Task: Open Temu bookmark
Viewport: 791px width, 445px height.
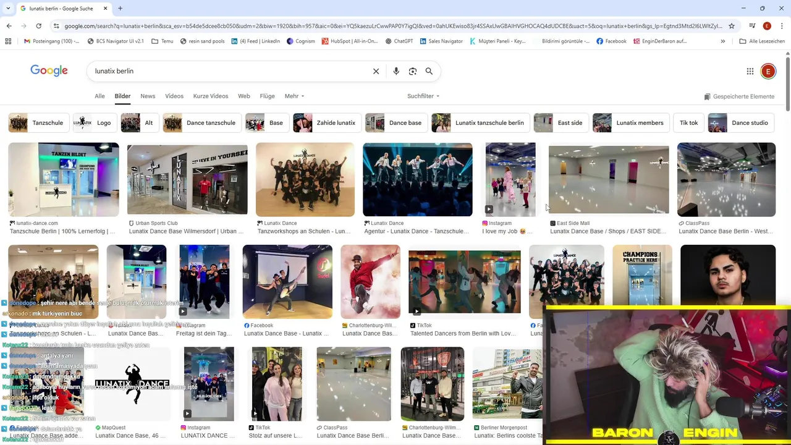Action: click(x=162, y=41)
